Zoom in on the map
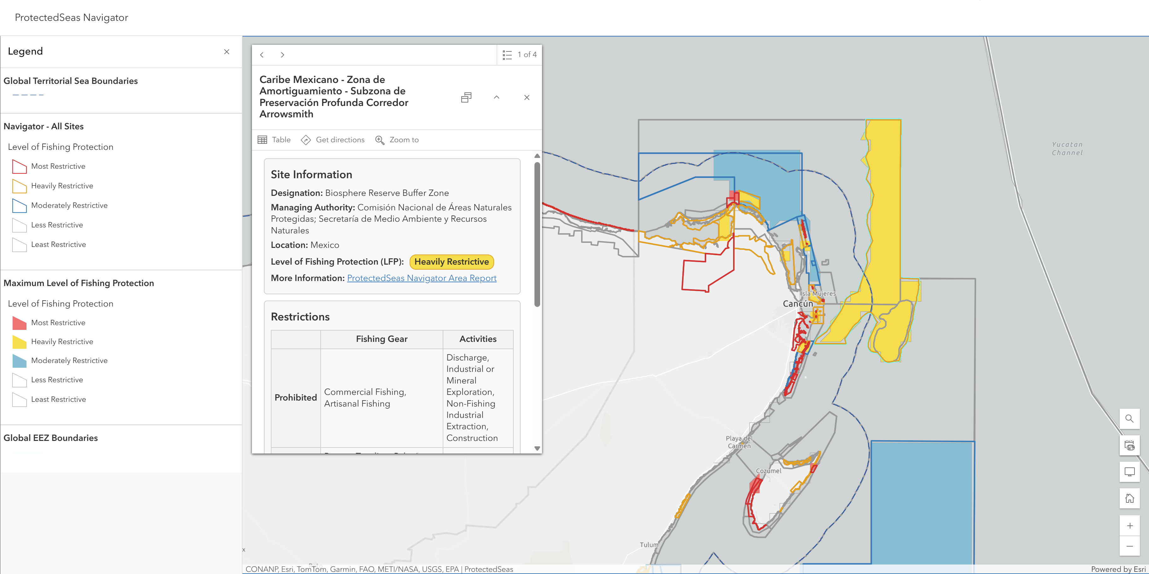This screenshot has height=574, width=1149. pyautogui.click(x=1129, y=526)
